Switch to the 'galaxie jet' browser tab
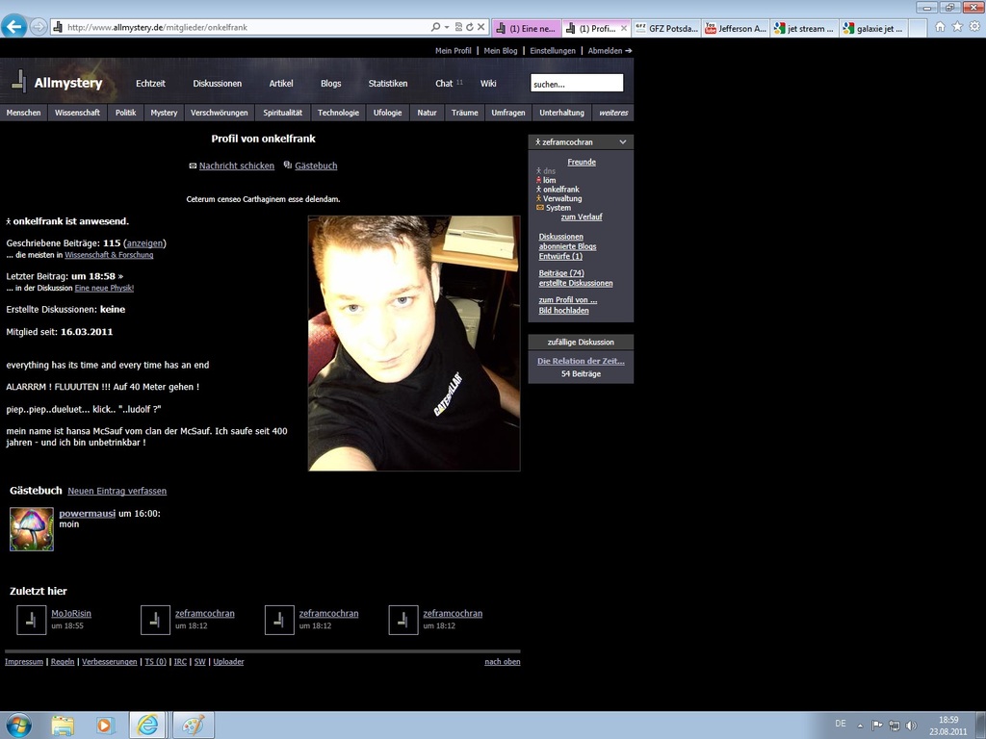The image size is (986, 739). point(874,28)
